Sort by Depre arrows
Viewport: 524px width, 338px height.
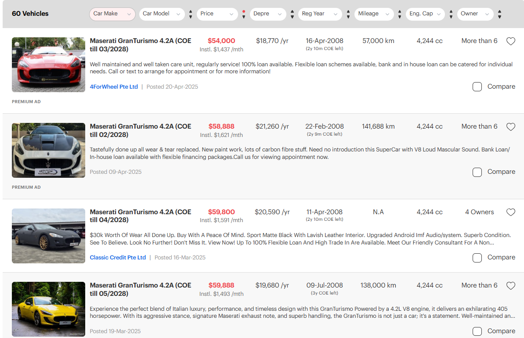pyautogui.click(x=292, y=14)
